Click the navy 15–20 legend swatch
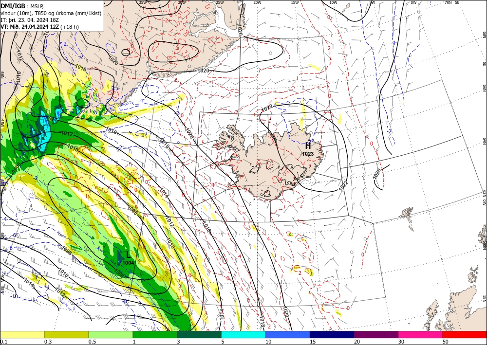 pos(332,334)
